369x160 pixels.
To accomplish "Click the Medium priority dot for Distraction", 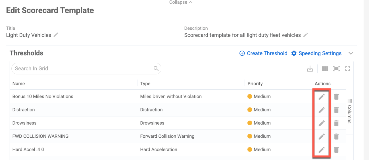I will point(250,110).
